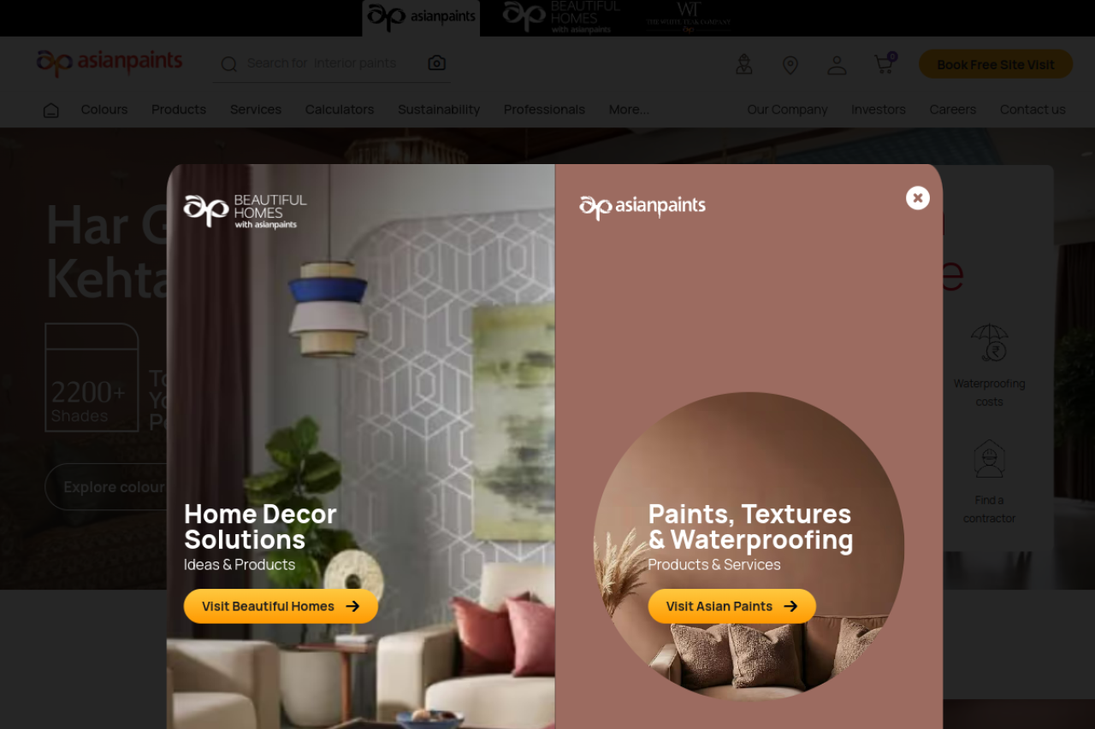Click the camera visual search icon

point(437,63)
